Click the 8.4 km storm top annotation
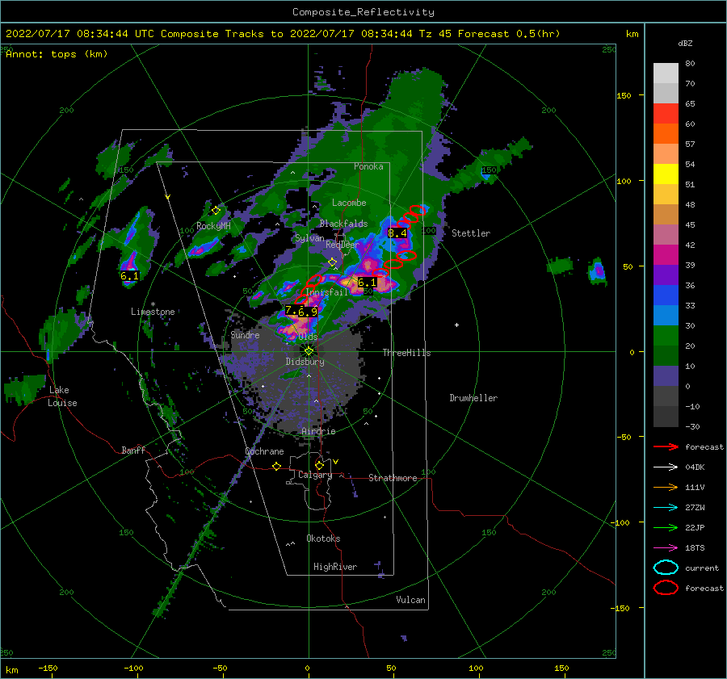This screenshot has height=679, width=727. click(397, 233)
